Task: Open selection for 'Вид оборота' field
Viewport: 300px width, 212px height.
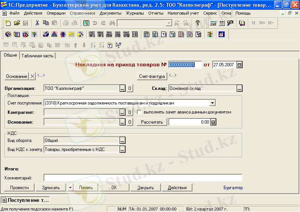Action: click(x=122, y=140)
